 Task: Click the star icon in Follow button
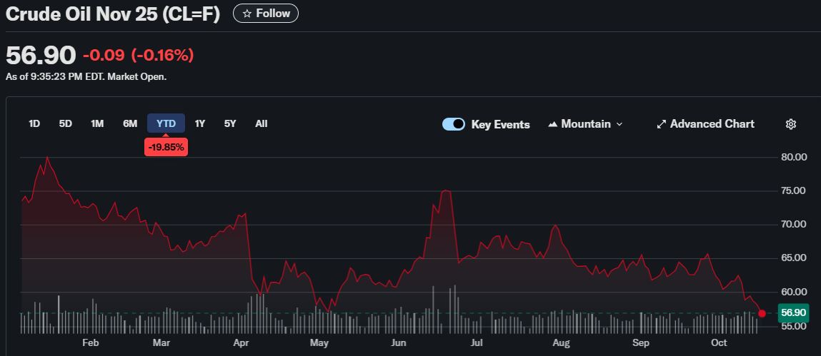247,14
